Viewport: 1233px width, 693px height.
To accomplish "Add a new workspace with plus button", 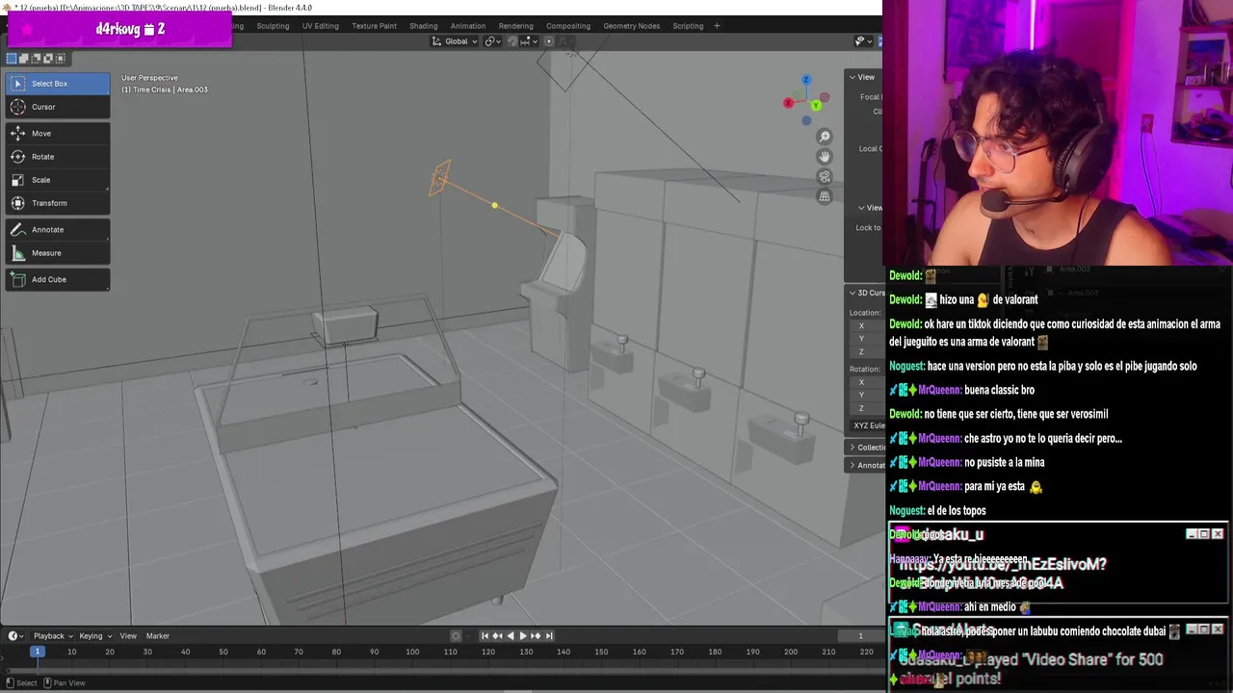I will pos(717,26).
